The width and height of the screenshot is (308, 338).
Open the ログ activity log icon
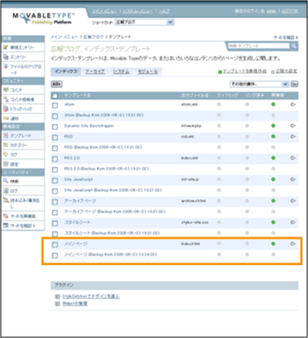click(x=6, y=190)
